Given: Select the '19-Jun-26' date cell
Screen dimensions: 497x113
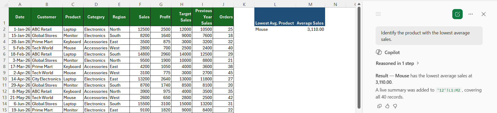Looking at the screenshot, I should [20, 110].
